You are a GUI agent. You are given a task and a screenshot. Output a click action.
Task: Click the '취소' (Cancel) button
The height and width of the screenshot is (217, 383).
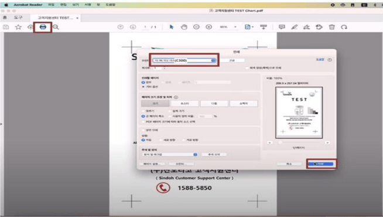click(x=289, y=164)
